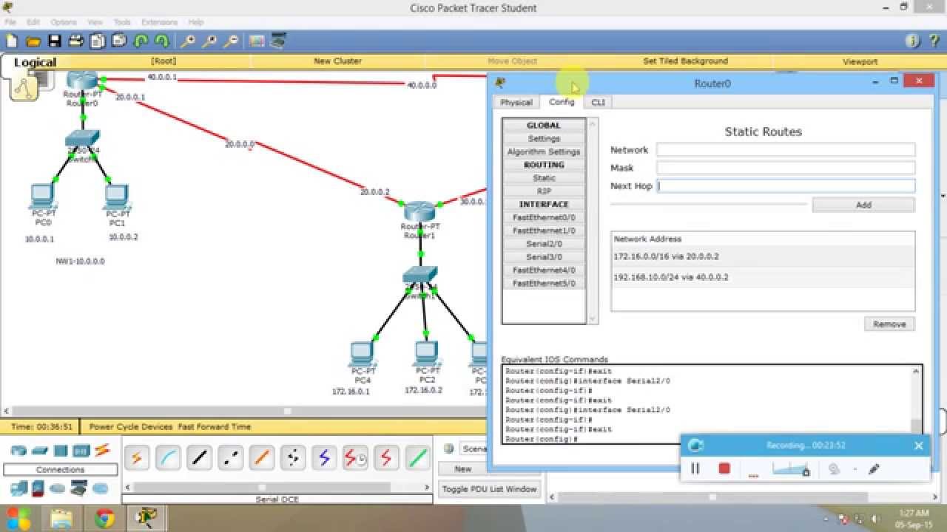Open the Custom Devices Dialog icon

[278, 41]
